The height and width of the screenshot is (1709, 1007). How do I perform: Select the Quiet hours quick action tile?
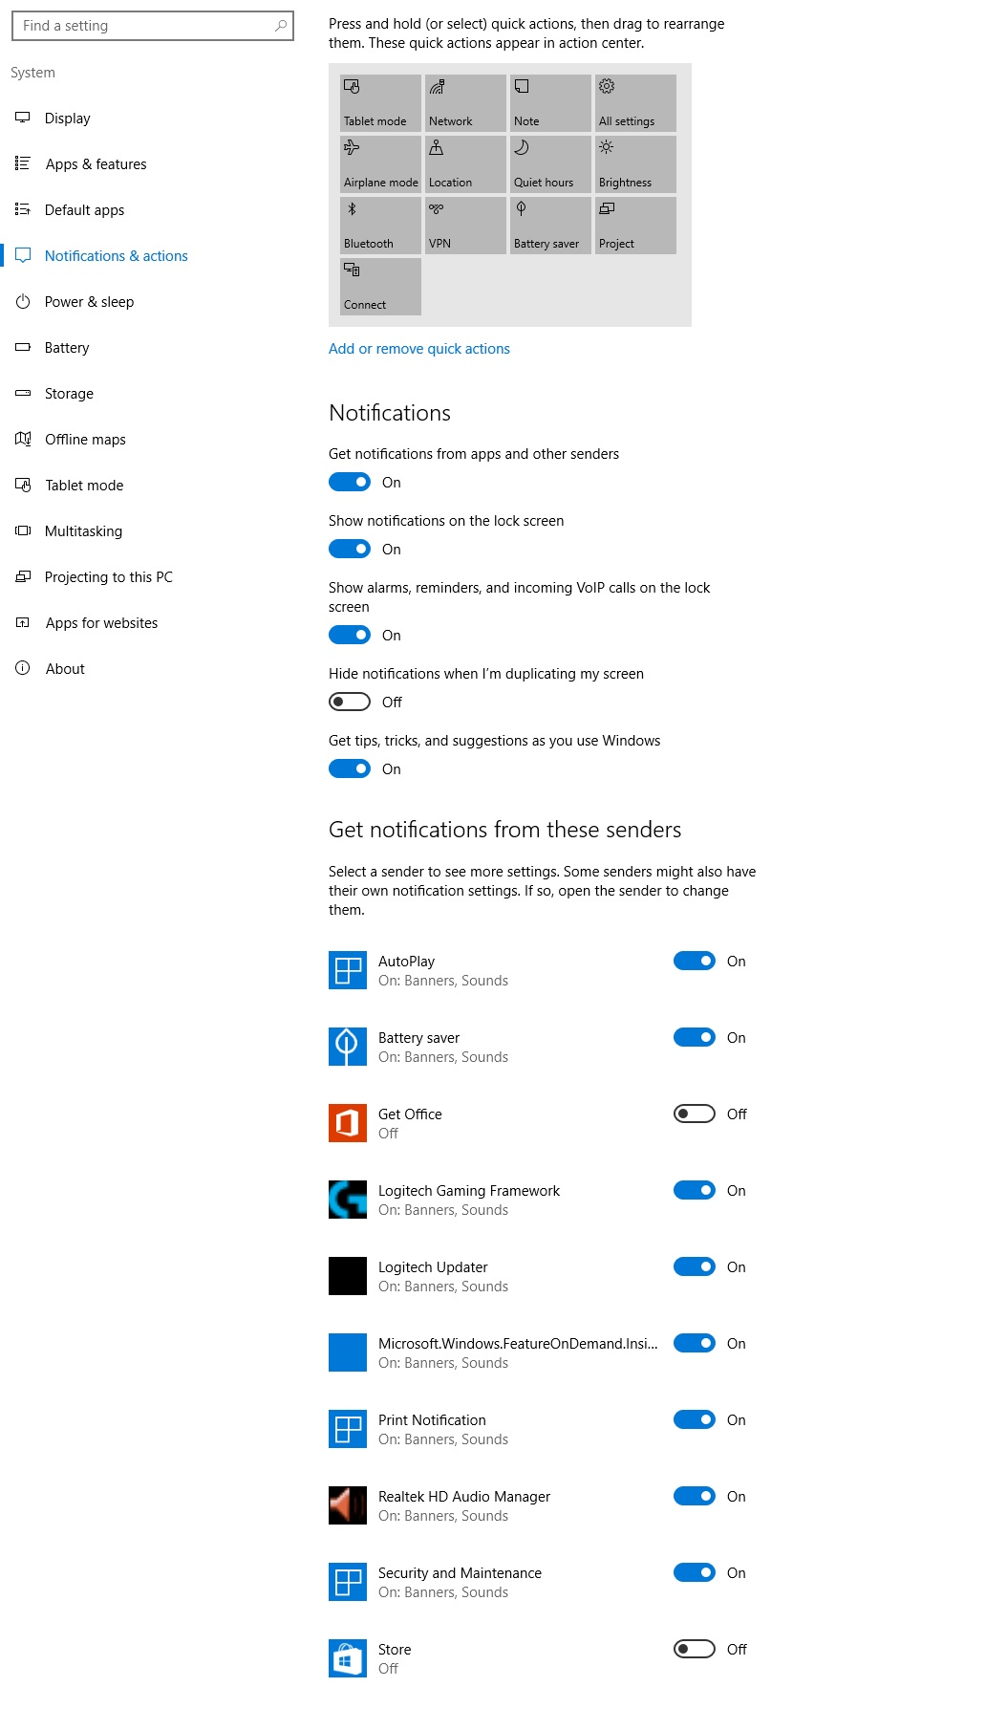[550, 163]
